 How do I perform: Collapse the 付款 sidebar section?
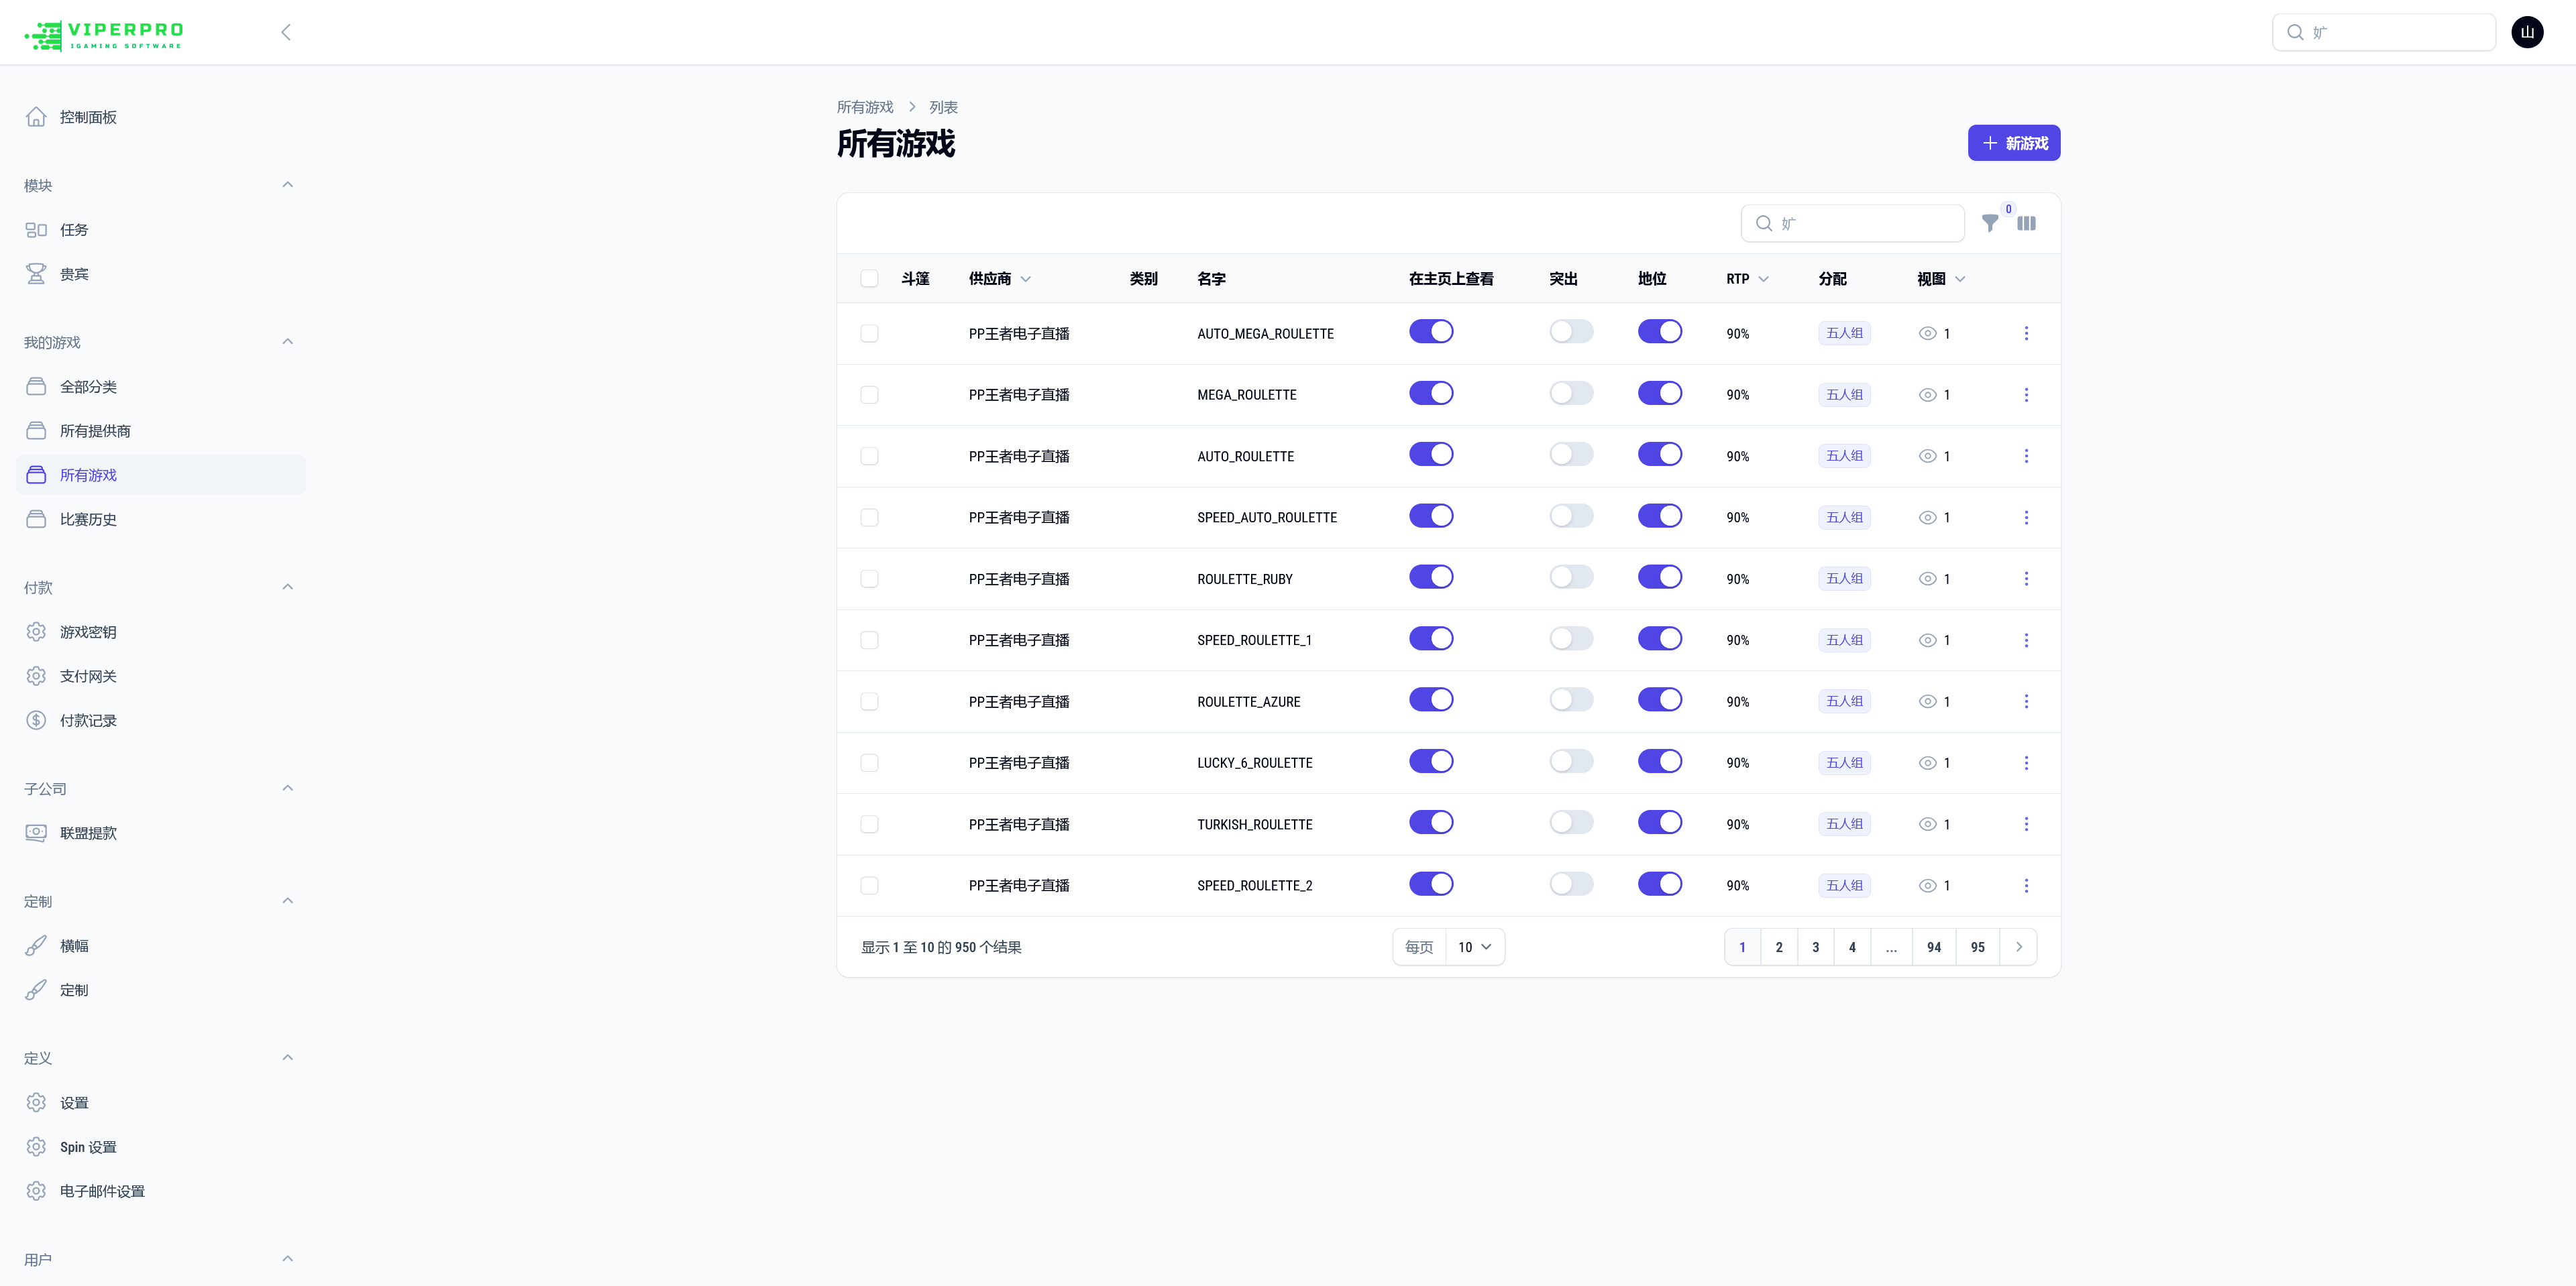288,587
